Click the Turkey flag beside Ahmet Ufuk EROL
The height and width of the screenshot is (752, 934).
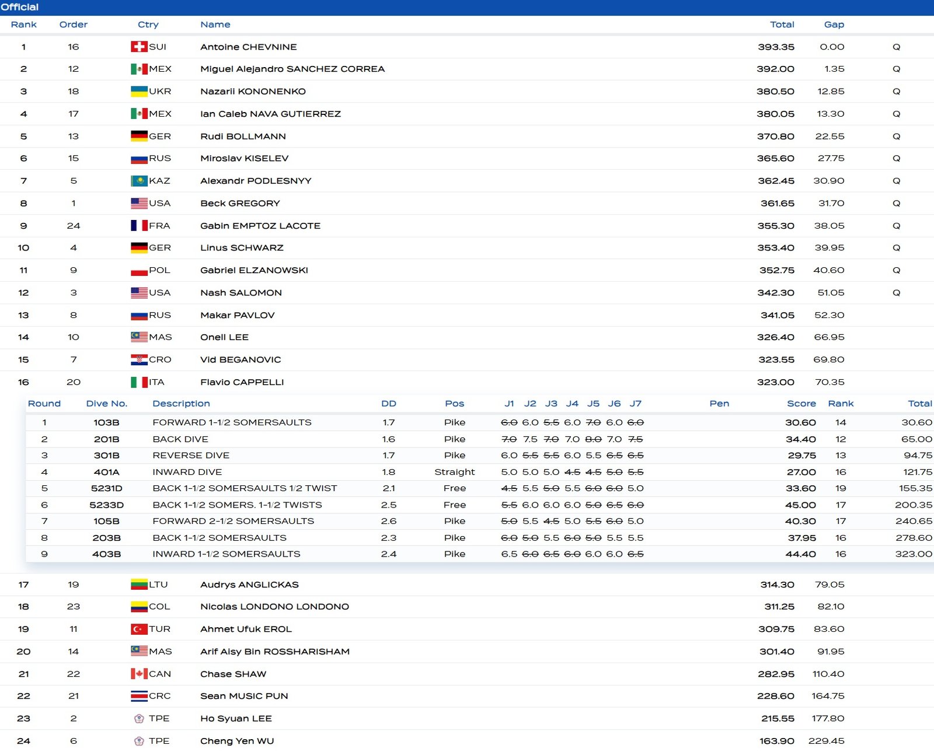(x=139, y=629)
